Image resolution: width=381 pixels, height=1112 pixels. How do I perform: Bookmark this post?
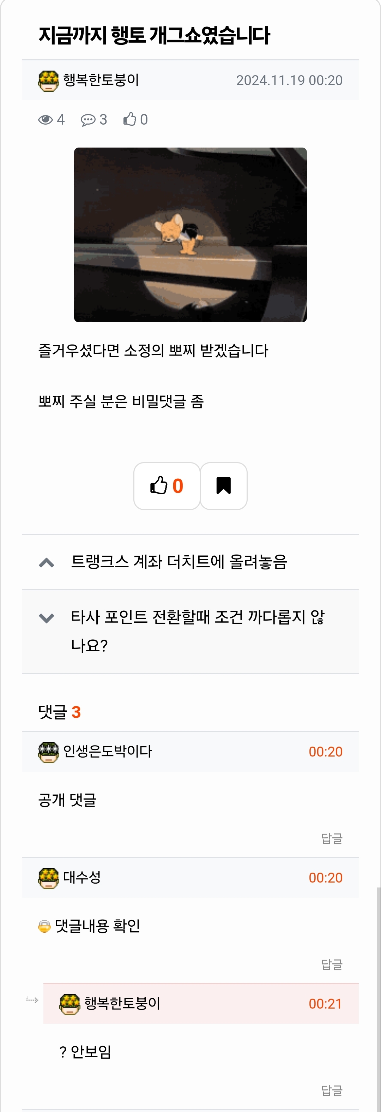[224, 486]
